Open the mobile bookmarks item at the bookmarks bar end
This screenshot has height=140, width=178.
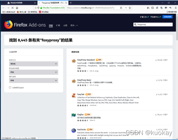pos(171,12)
